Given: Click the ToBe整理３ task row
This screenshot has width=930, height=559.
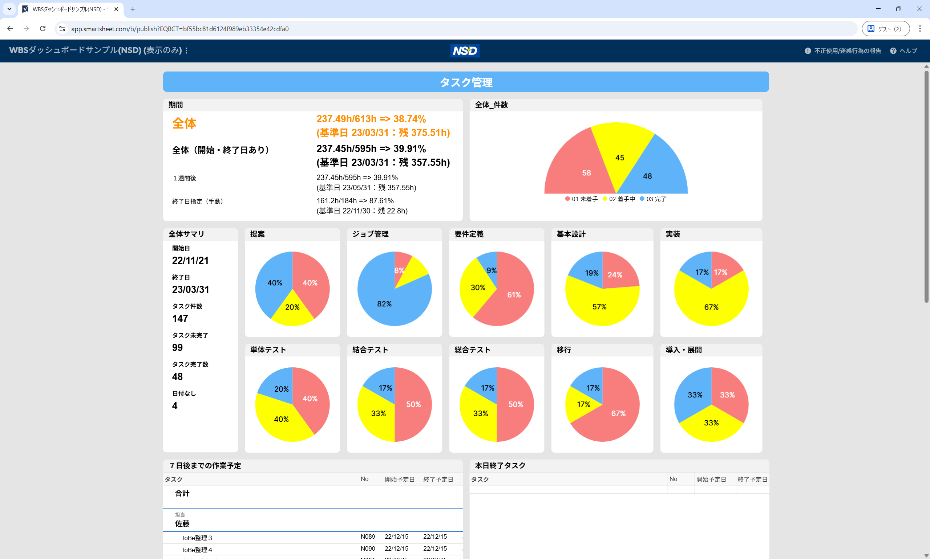Looking at the screenshot, I should (x=197, y=538).
